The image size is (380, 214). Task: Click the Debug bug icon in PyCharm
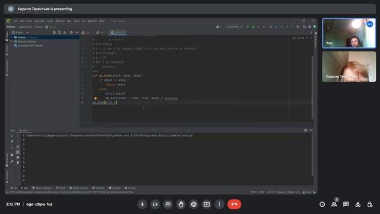click(x=254, y=27)
